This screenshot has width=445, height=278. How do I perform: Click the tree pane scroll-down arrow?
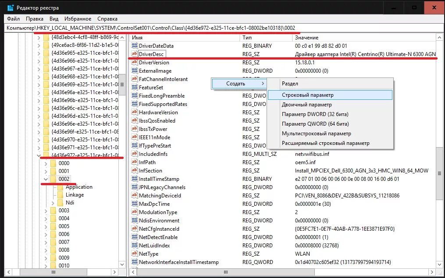coord(122,264)
